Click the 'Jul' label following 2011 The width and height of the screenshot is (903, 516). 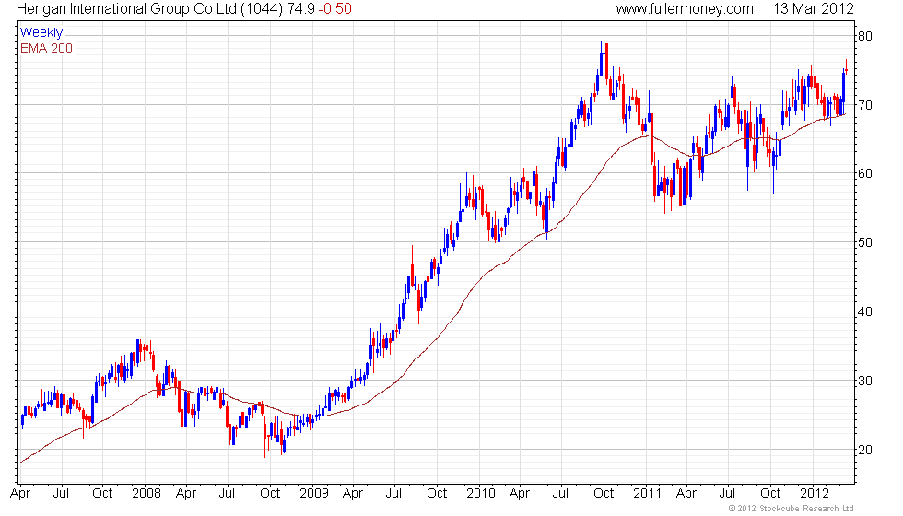pos(727,493)
